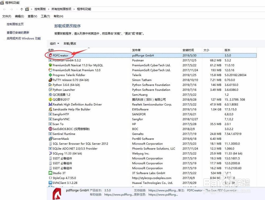Click the SangforVNC icon

[x=50, y=119]
